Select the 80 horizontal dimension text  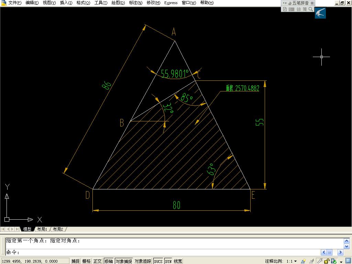pos(176,205)
